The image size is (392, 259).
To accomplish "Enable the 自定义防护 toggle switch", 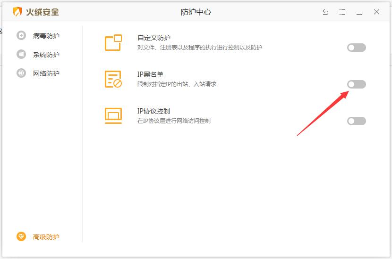I will coord(357,48).
